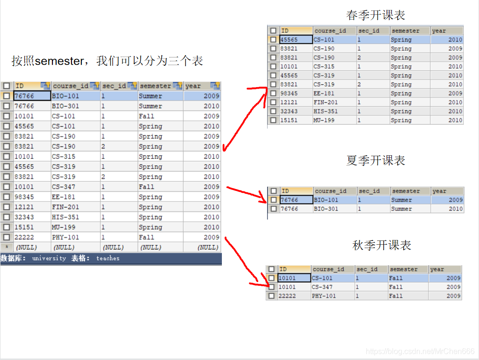Click the course_id column header in the spring table

click(x=335, y=30)
